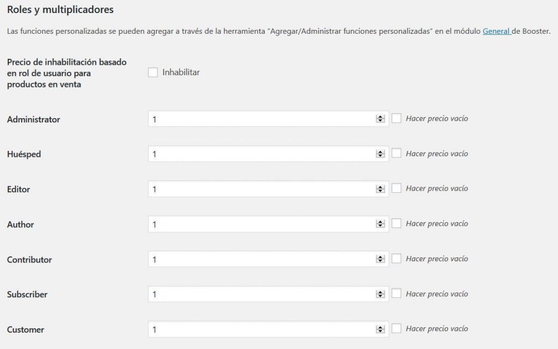Enable the Inhabilitar checkbox

click(x=153, y=72)
